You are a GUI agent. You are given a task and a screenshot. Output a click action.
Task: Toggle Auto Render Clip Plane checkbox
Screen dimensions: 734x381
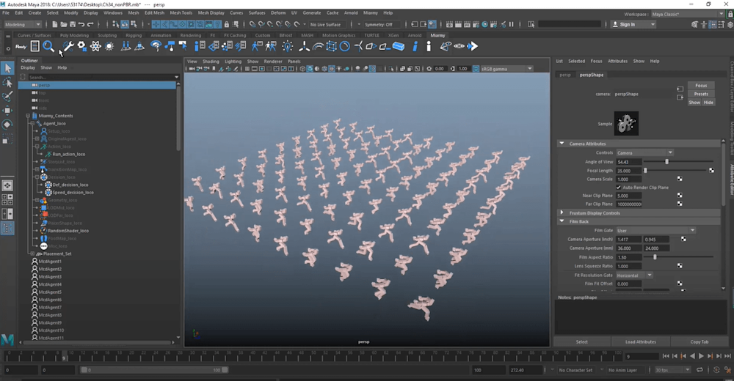619,188
